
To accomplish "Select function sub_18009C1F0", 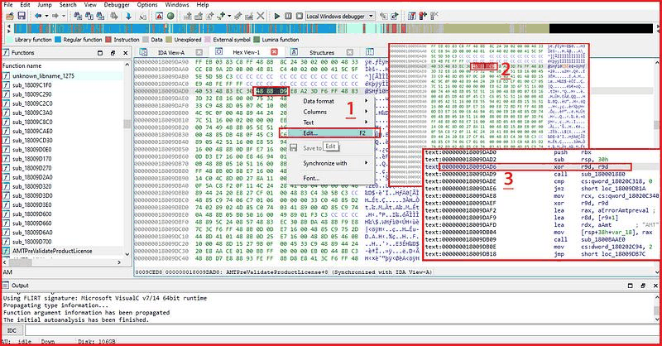I will [31, 85].
